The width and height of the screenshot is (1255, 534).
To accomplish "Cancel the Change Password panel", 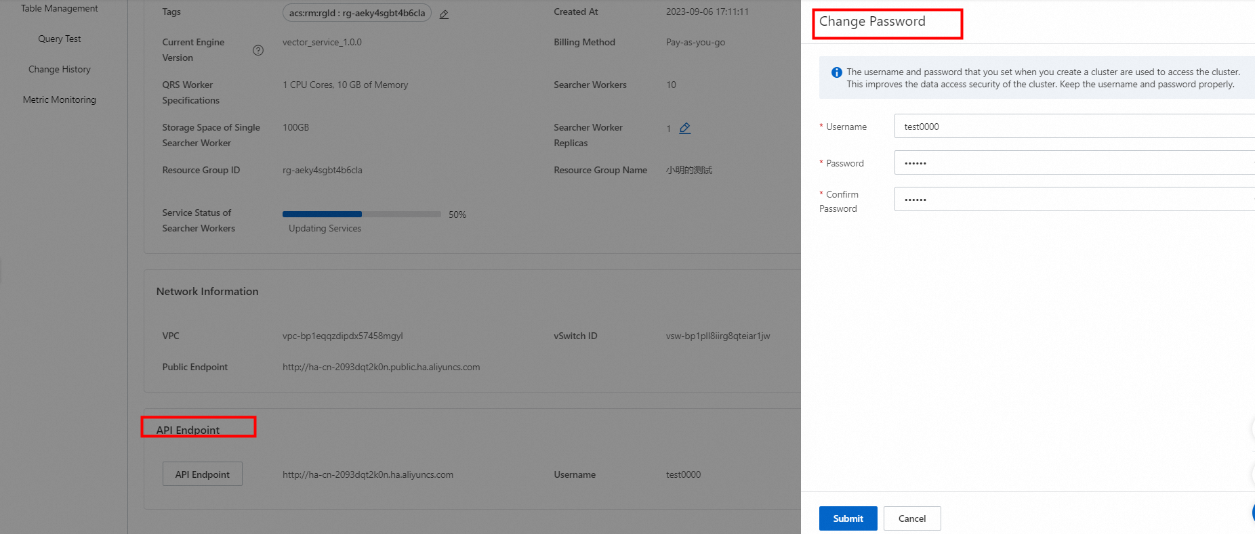I will (x=912, y=518).
